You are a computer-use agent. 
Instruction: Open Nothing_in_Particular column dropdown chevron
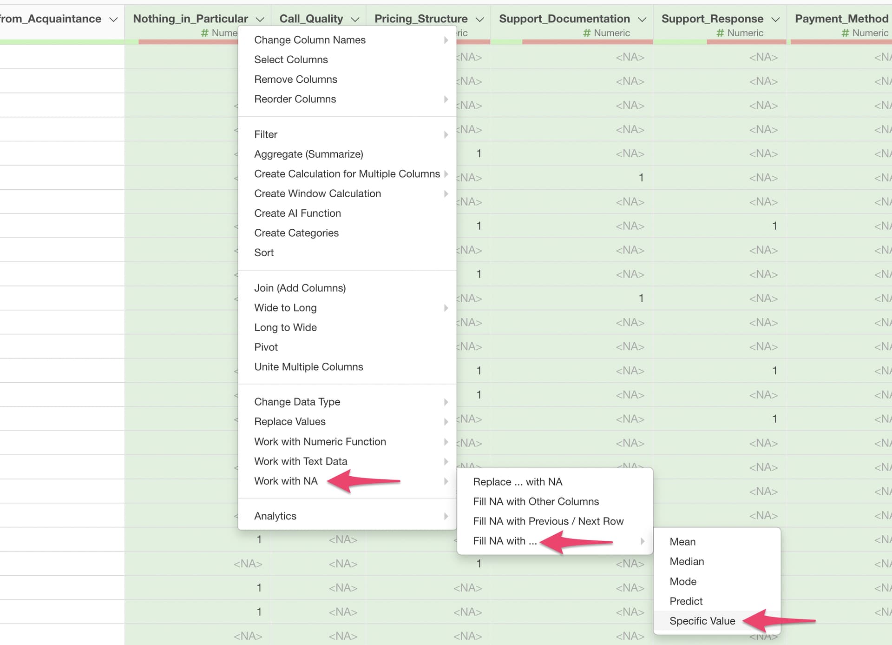point(260,20)
